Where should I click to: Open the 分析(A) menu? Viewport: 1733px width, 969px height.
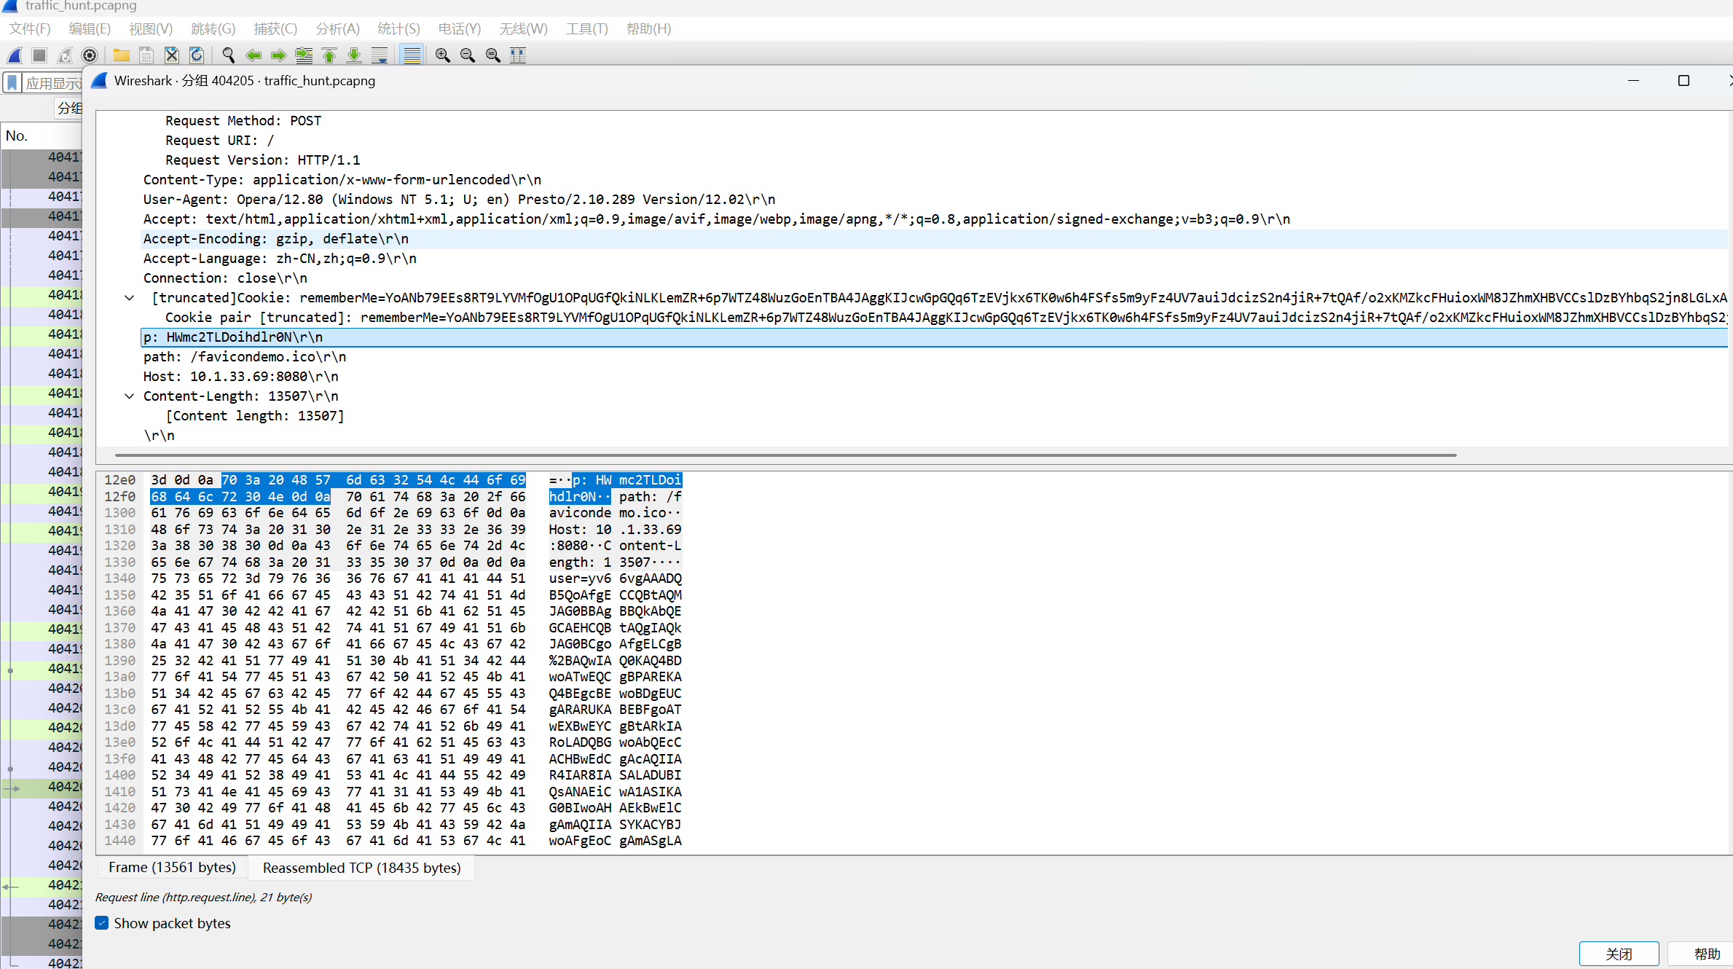[x=337, y=29]
